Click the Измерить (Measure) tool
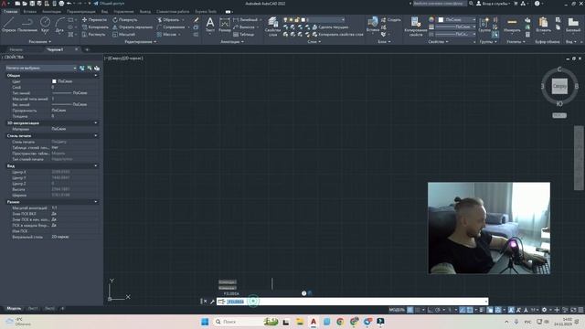Image resolution: width=585 pixels, height=329 pixels. (512, 25)
